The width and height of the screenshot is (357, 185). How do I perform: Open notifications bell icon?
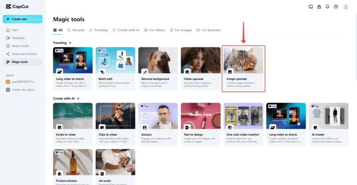pyautogui.click(x=327, y=7)
